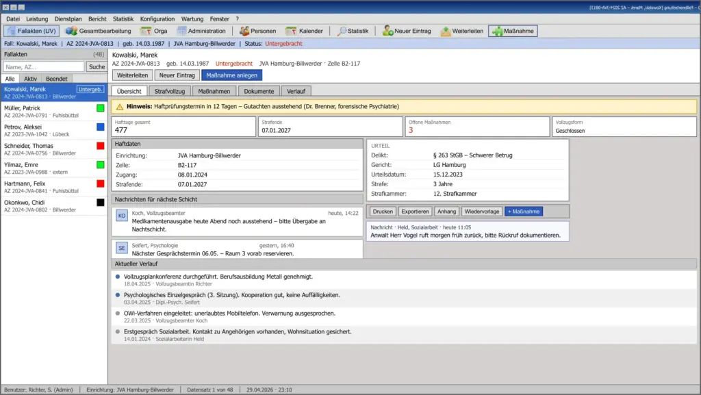Click Maßnahme puzzle toolbar icon

497,31
